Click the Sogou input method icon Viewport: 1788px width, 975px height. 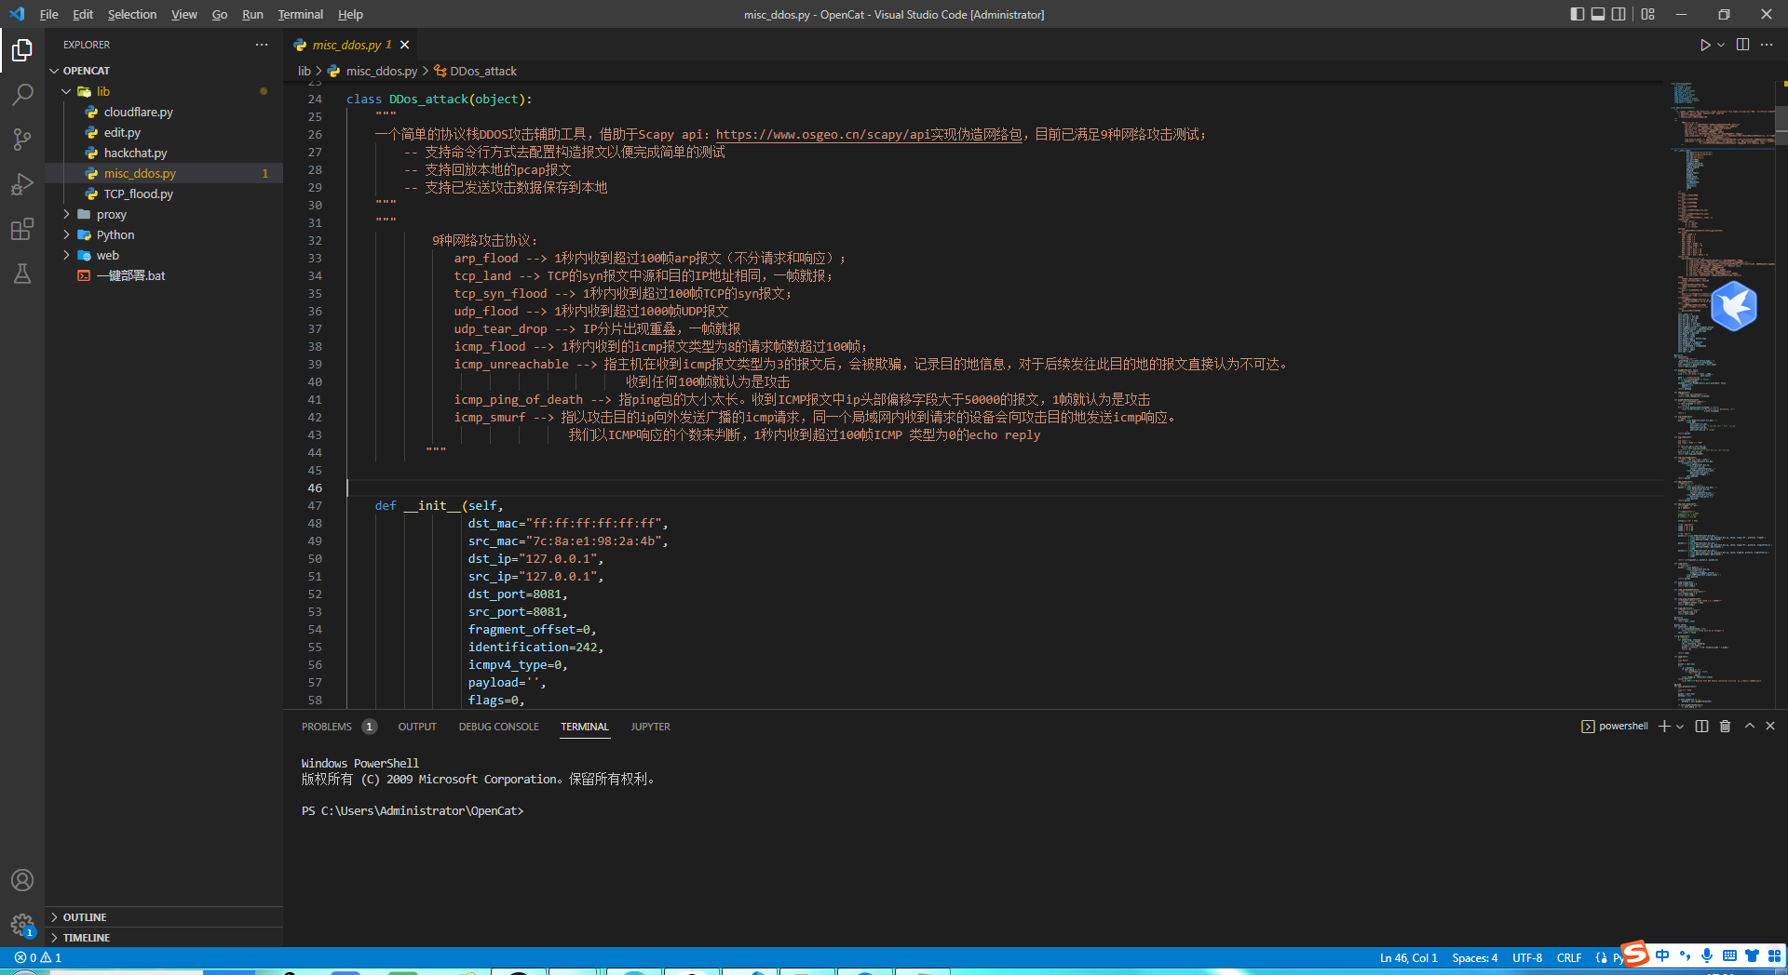coord(1636,954)
